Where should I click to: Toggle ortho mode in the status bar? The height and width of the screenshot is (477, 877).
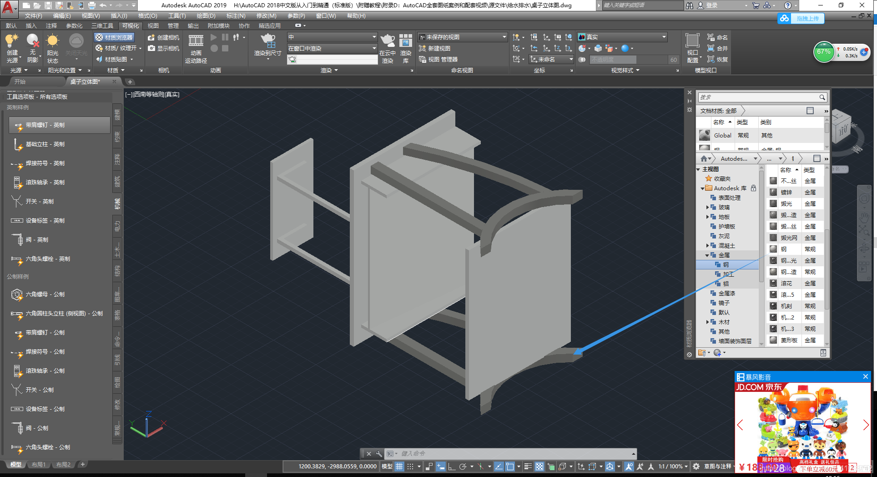(x=451, y=466)
